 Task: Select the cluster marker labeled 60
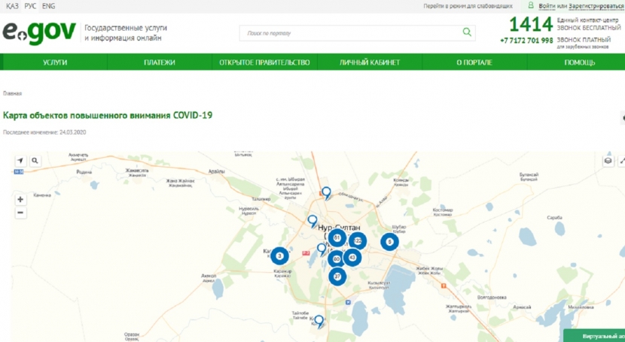pyautogui.click(x=337, y=259)
